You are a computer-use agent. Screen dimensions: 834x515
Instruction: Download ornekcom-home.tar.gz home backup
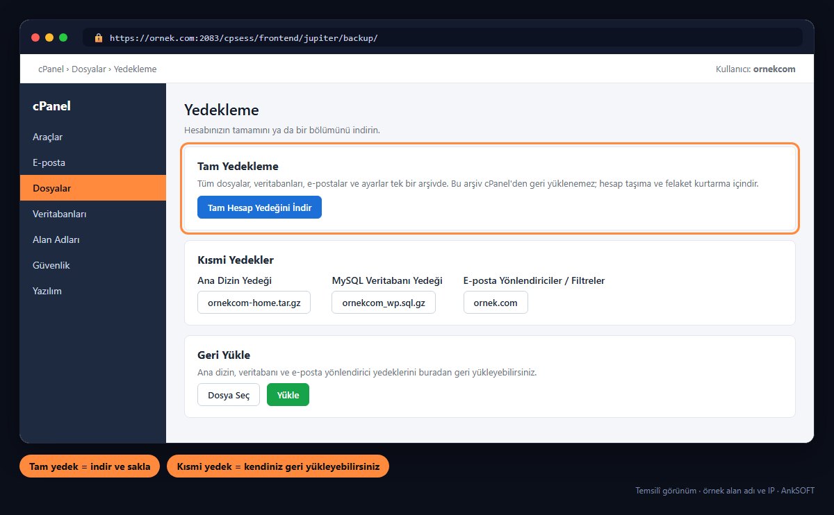click(x=254, y=303)
